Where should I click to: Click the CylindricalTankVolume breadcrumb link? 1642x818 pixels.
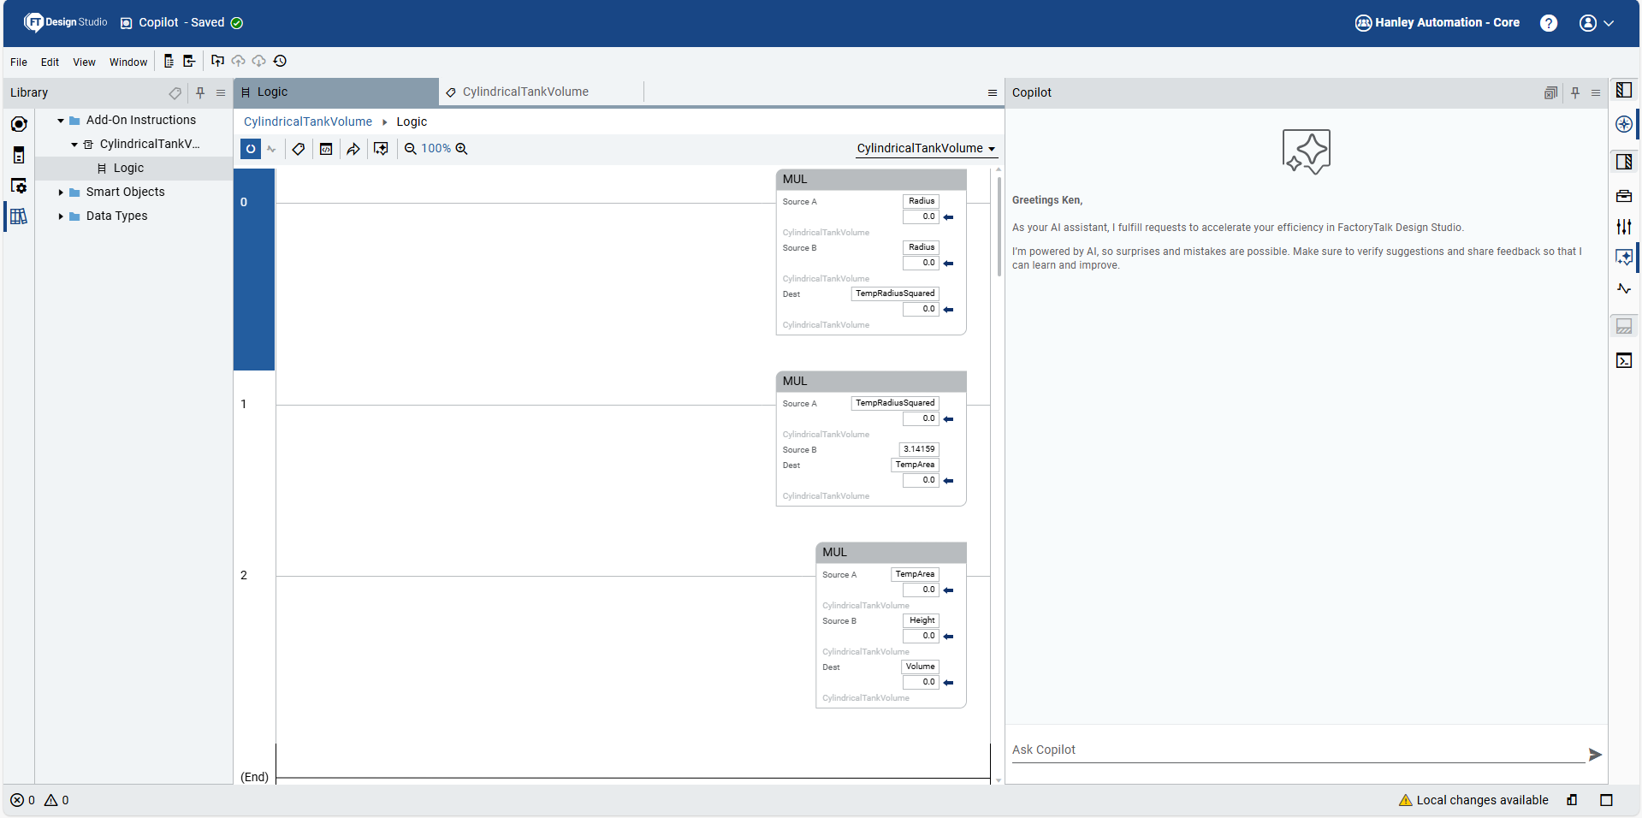pos(308,122)
